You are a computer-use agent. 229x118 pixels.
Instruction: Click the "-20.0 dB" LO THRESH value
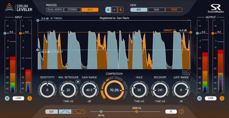(x=45, y=52)
